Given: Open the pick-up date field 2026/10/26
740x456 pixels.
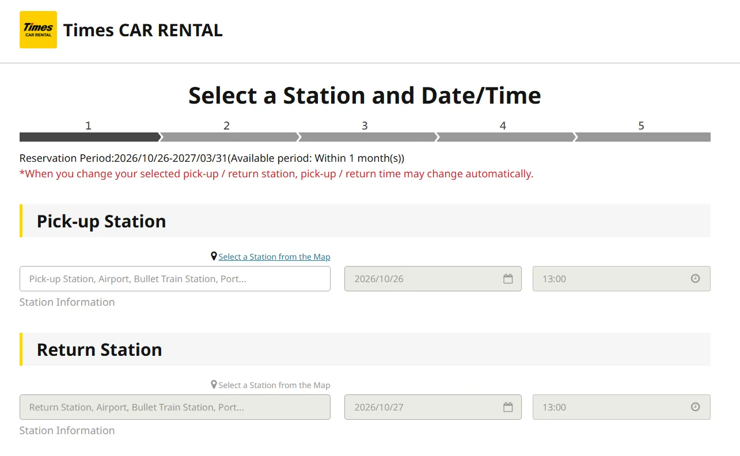Looking at the screenshot, I should (433, 279).
